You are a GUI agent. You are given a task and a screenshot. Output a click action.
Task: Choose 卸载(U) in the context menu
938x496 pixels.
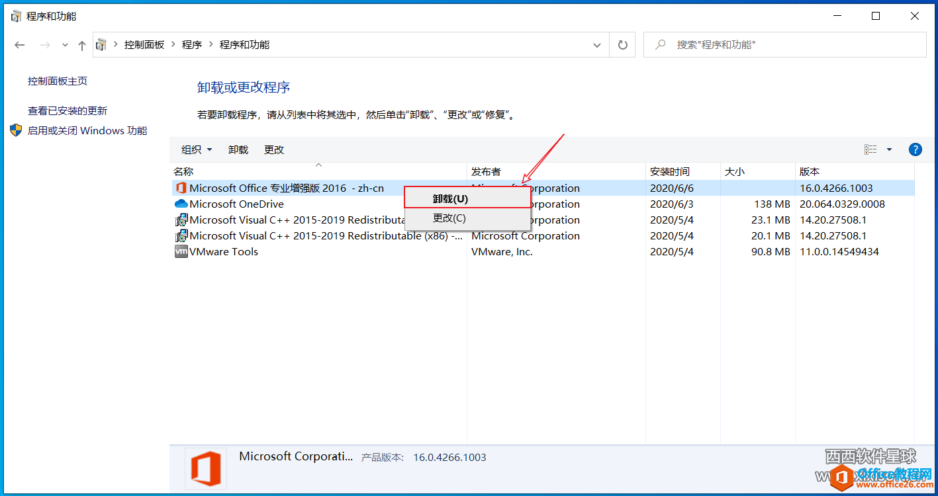(467, 198)
